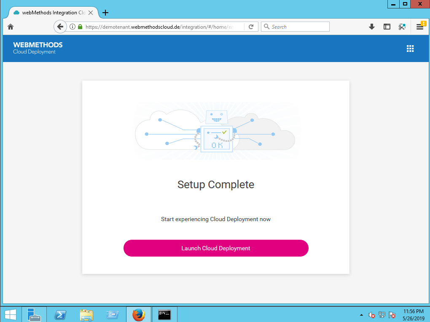Open a new browser tab

point(105,13)
